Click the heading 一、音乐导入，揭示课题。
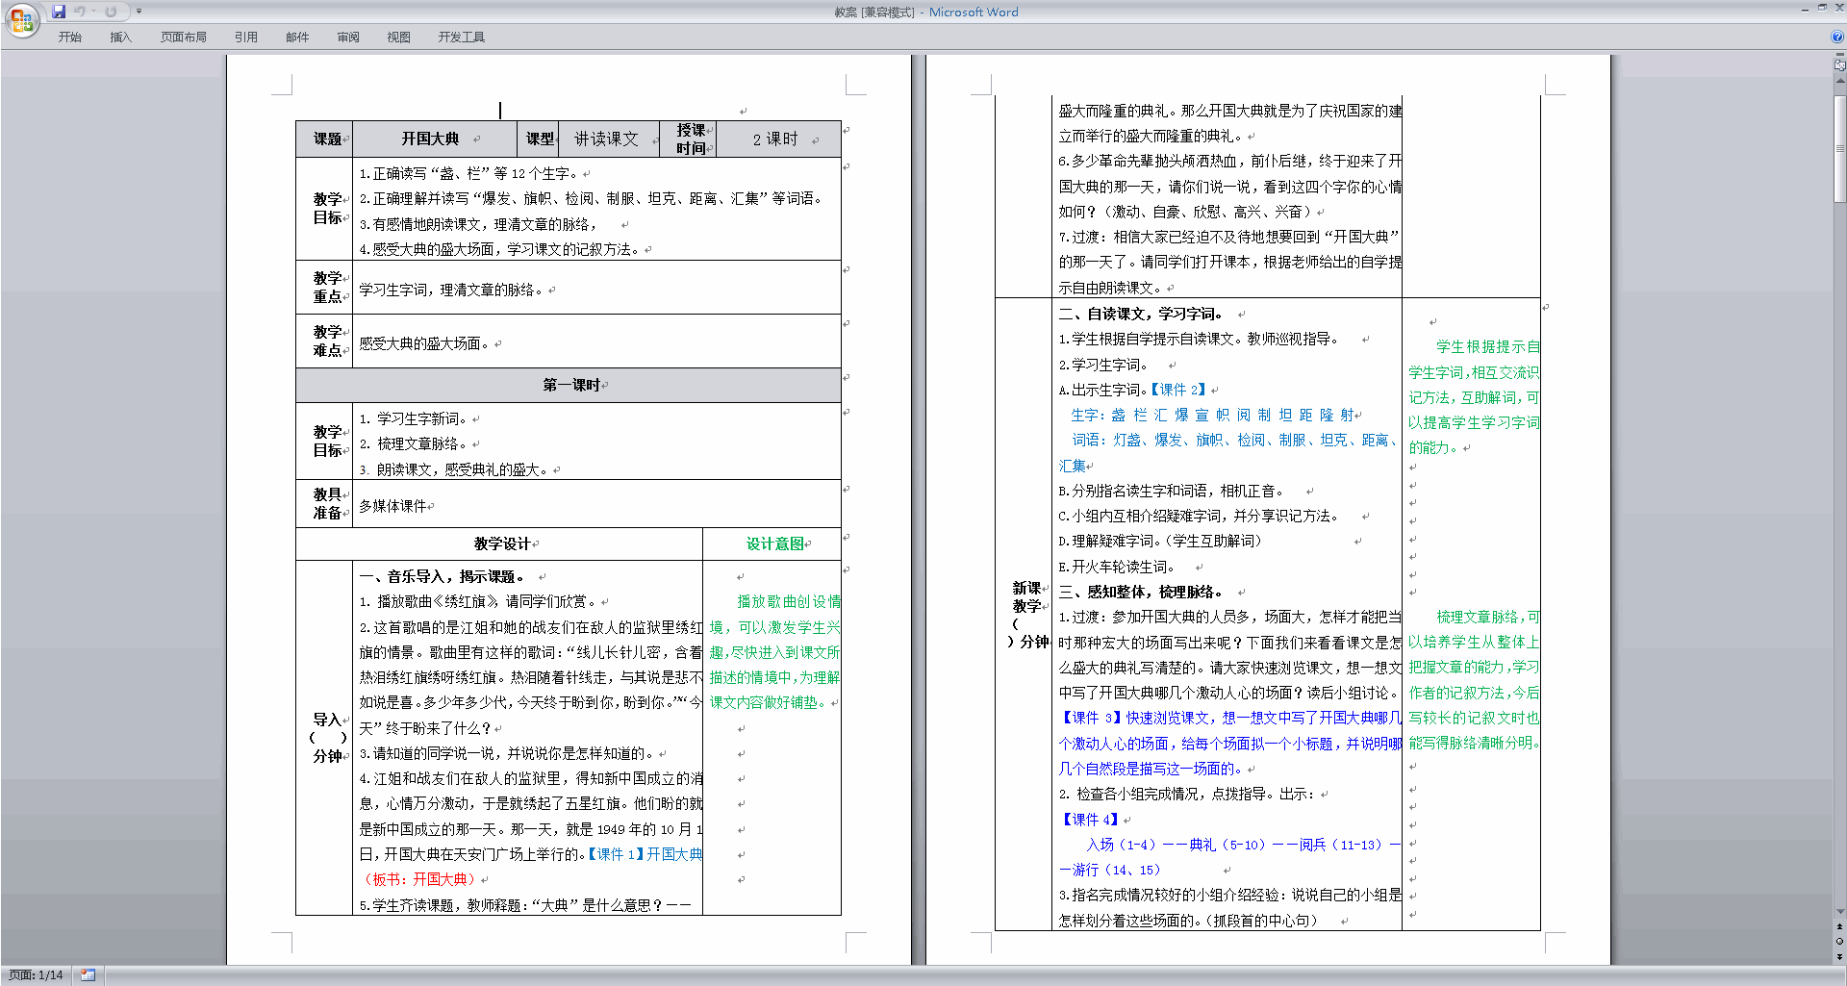The height and width of the screenshot is (986, 1847). (443, 576)
